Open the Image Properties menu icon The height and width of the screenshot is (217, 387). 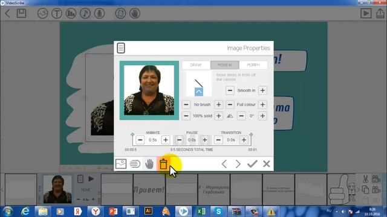pos(121,48)
